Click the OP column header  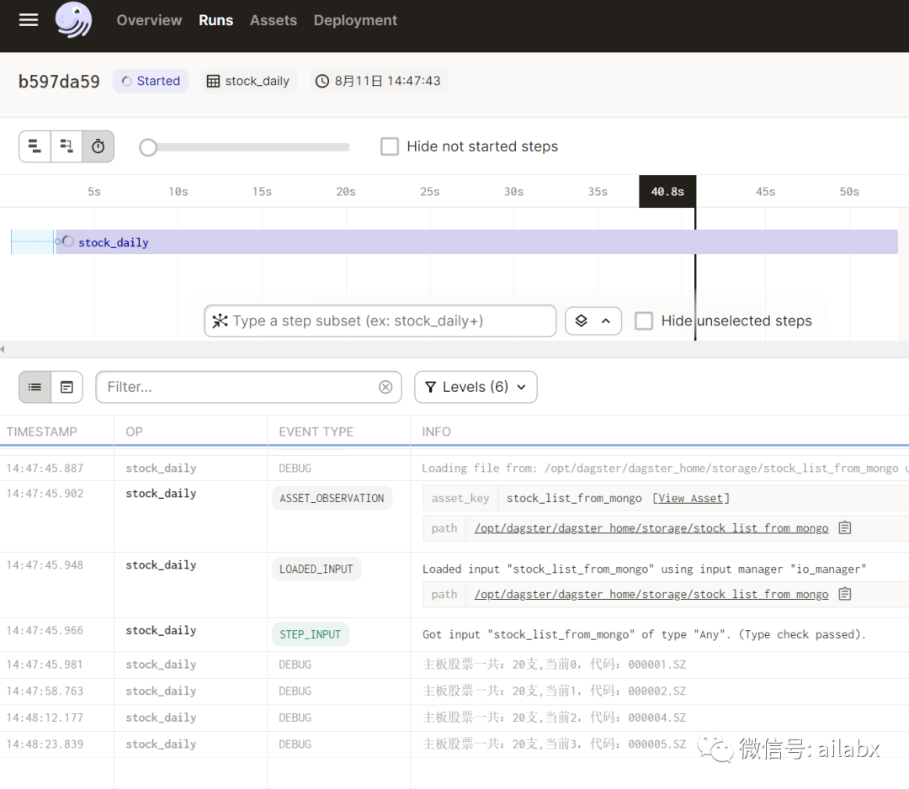(134, 432)
